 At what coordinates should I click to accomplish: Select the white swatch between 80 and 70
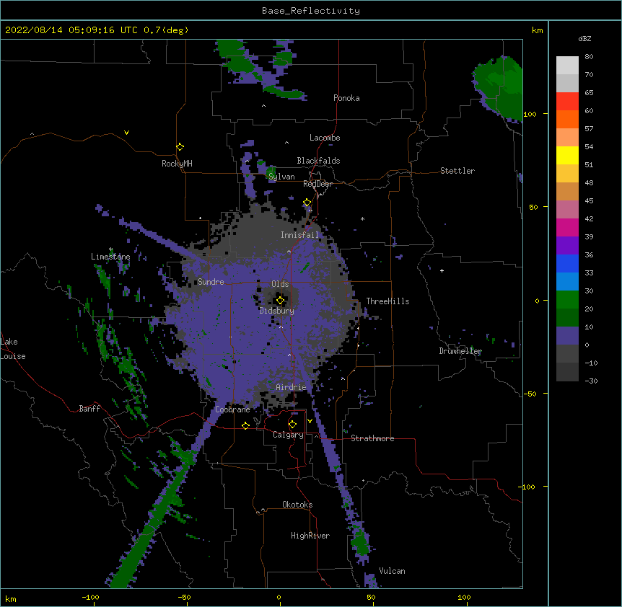click(x=567, y=66)
